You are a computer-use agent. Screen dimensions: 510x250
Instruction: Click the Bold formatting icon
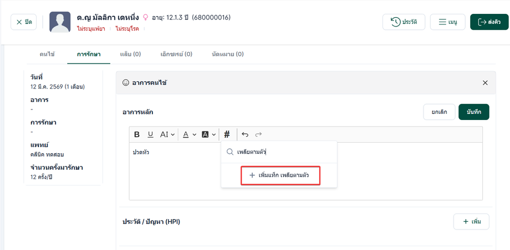tap(137, 134)
